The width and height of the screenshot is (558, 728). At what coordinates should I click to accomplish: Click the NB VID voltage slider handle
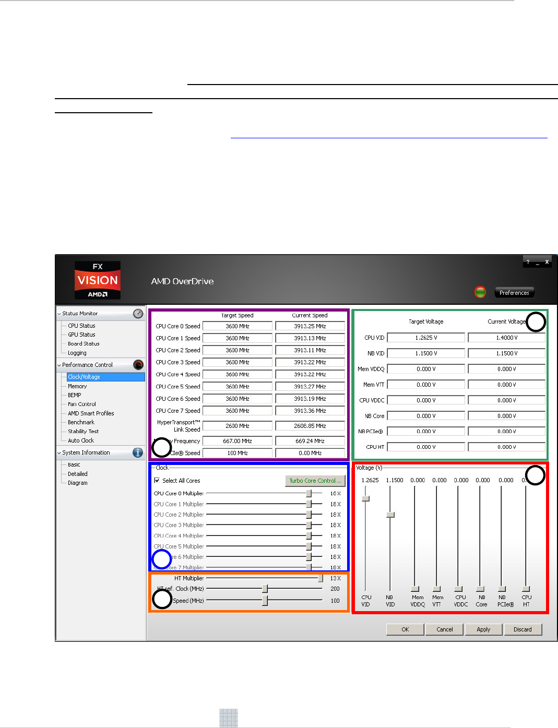pyautogui.click(x=390, y=515)
